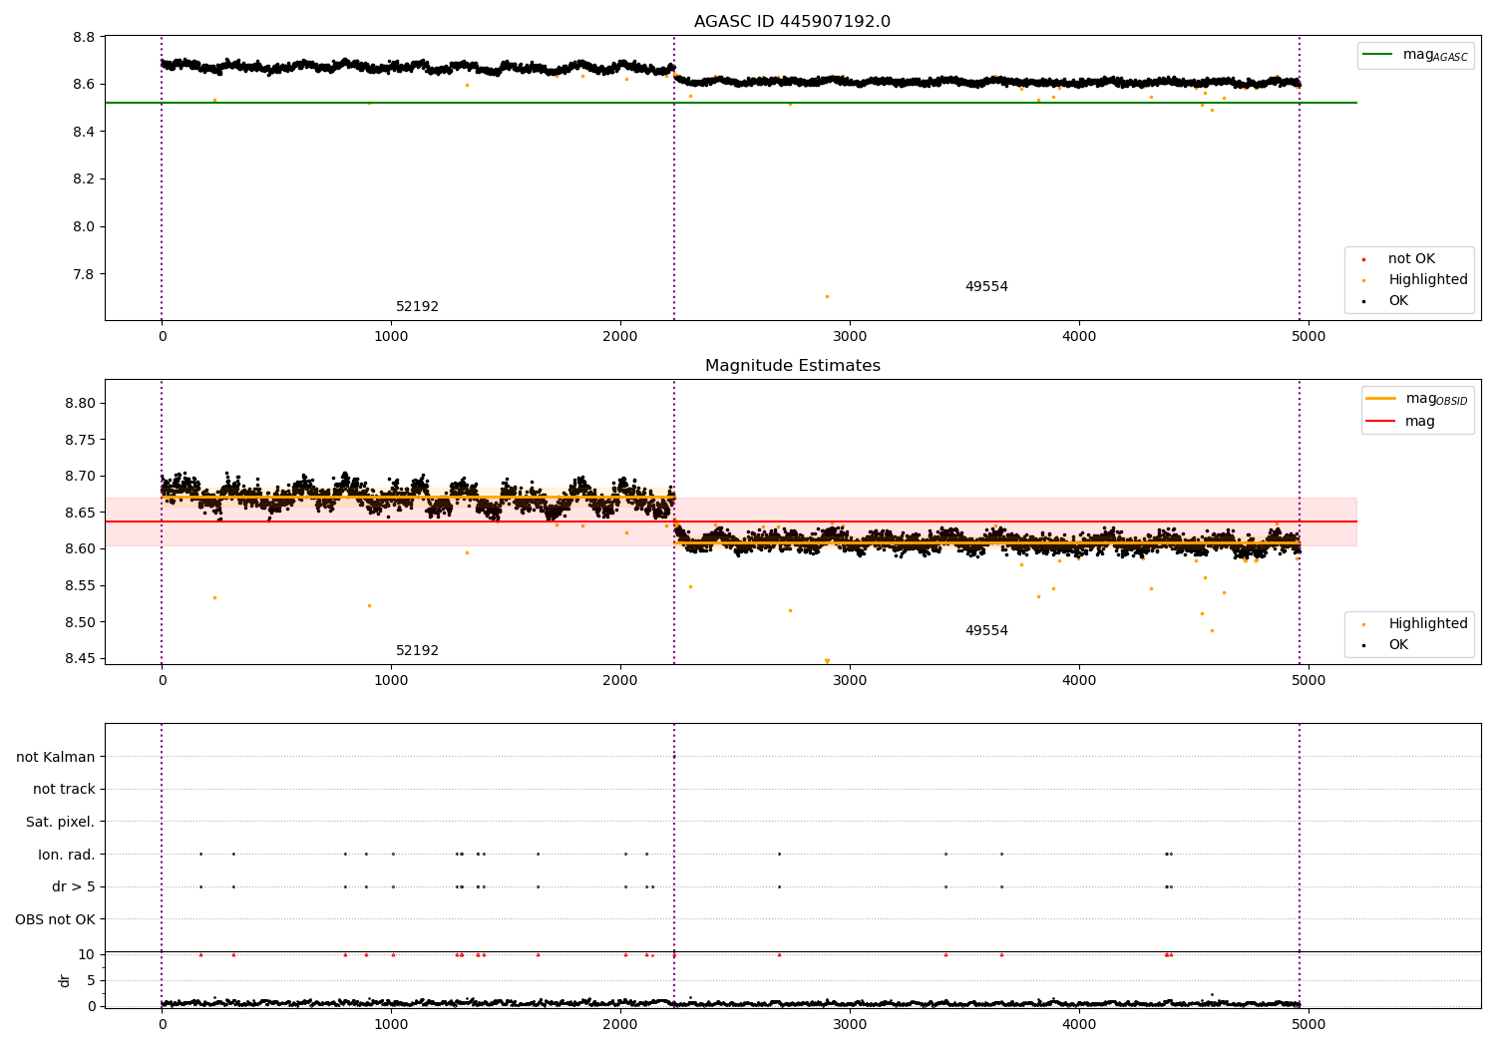Click the 'dr > 5' axis label
The image size is (1496, 1047).
tap(73, 887)
